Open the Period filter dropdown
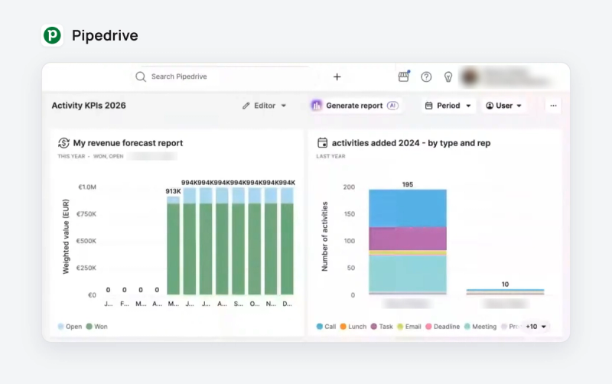This screenshot has width=612, height=384. (x=448, y=106)
